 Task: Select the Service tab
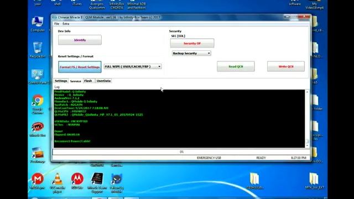[75, 81]
